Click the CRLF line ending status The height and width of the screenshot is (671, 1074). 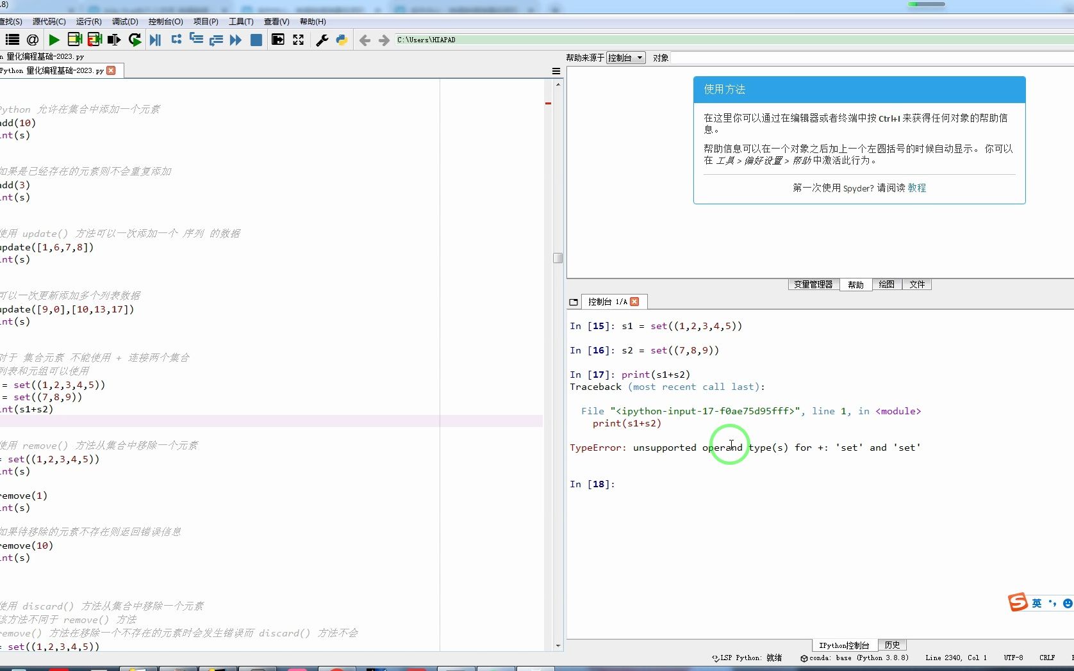pos(1047,658)
